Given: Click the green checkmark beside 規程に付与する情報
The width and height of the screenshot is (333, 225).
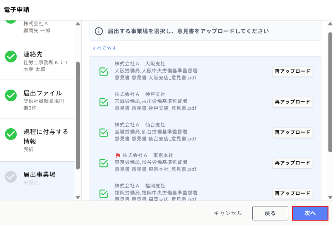Looking at the screenshot, I should 11,134.
